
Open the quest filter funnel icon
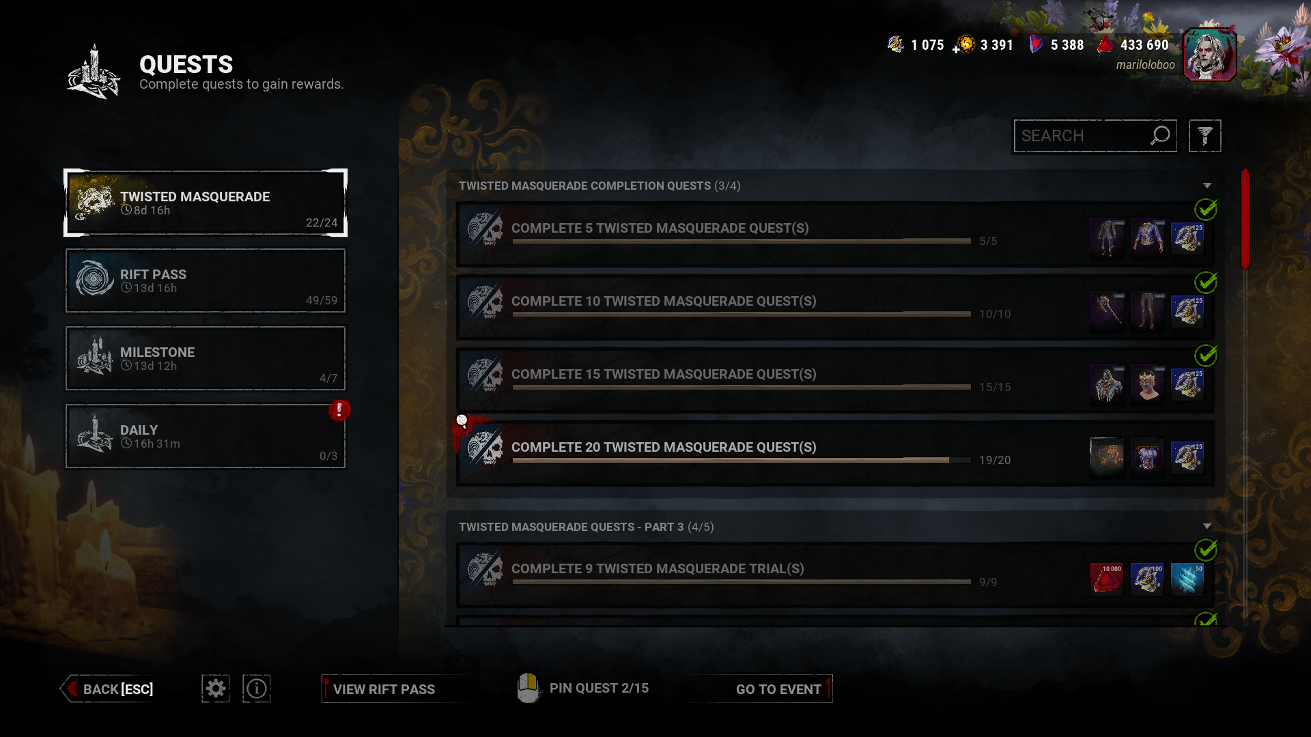tap(1205, 136)
